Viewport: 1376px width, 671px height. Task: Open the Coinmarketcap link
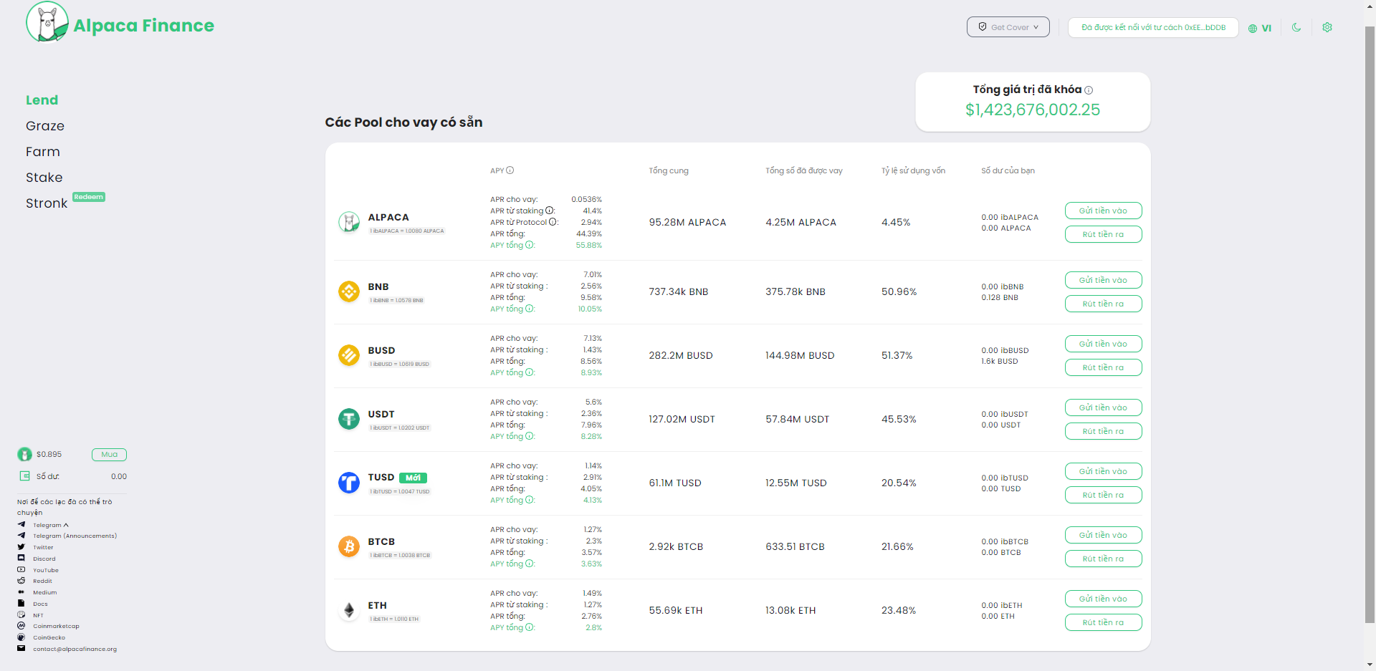pyautogui.click(x=56, y=626)
